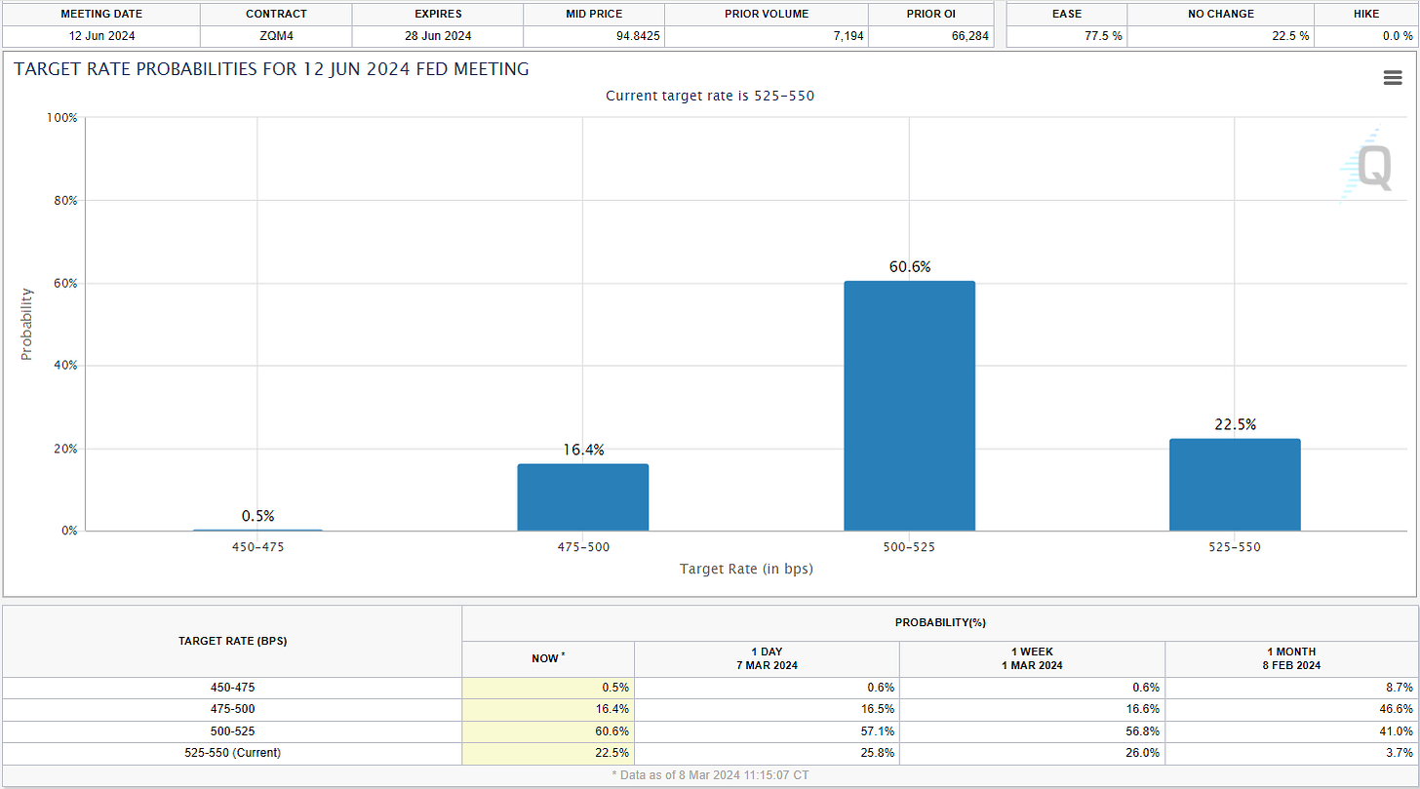The height and width of the screenshot is (789, 1420).
Task: Click the tiny 0.5% bar for 450-475
Action: [257, 530]
